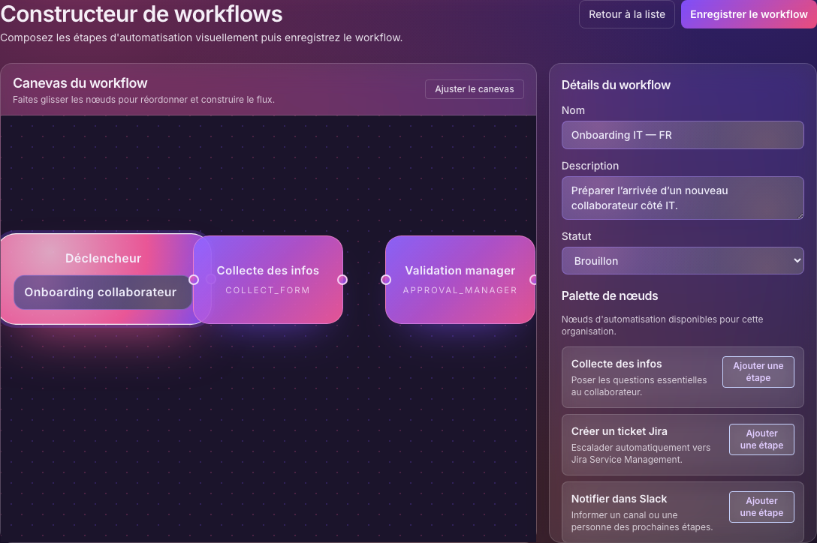
Task: Click the input connector on Validation manager node
Action: (x=386, y=279)
